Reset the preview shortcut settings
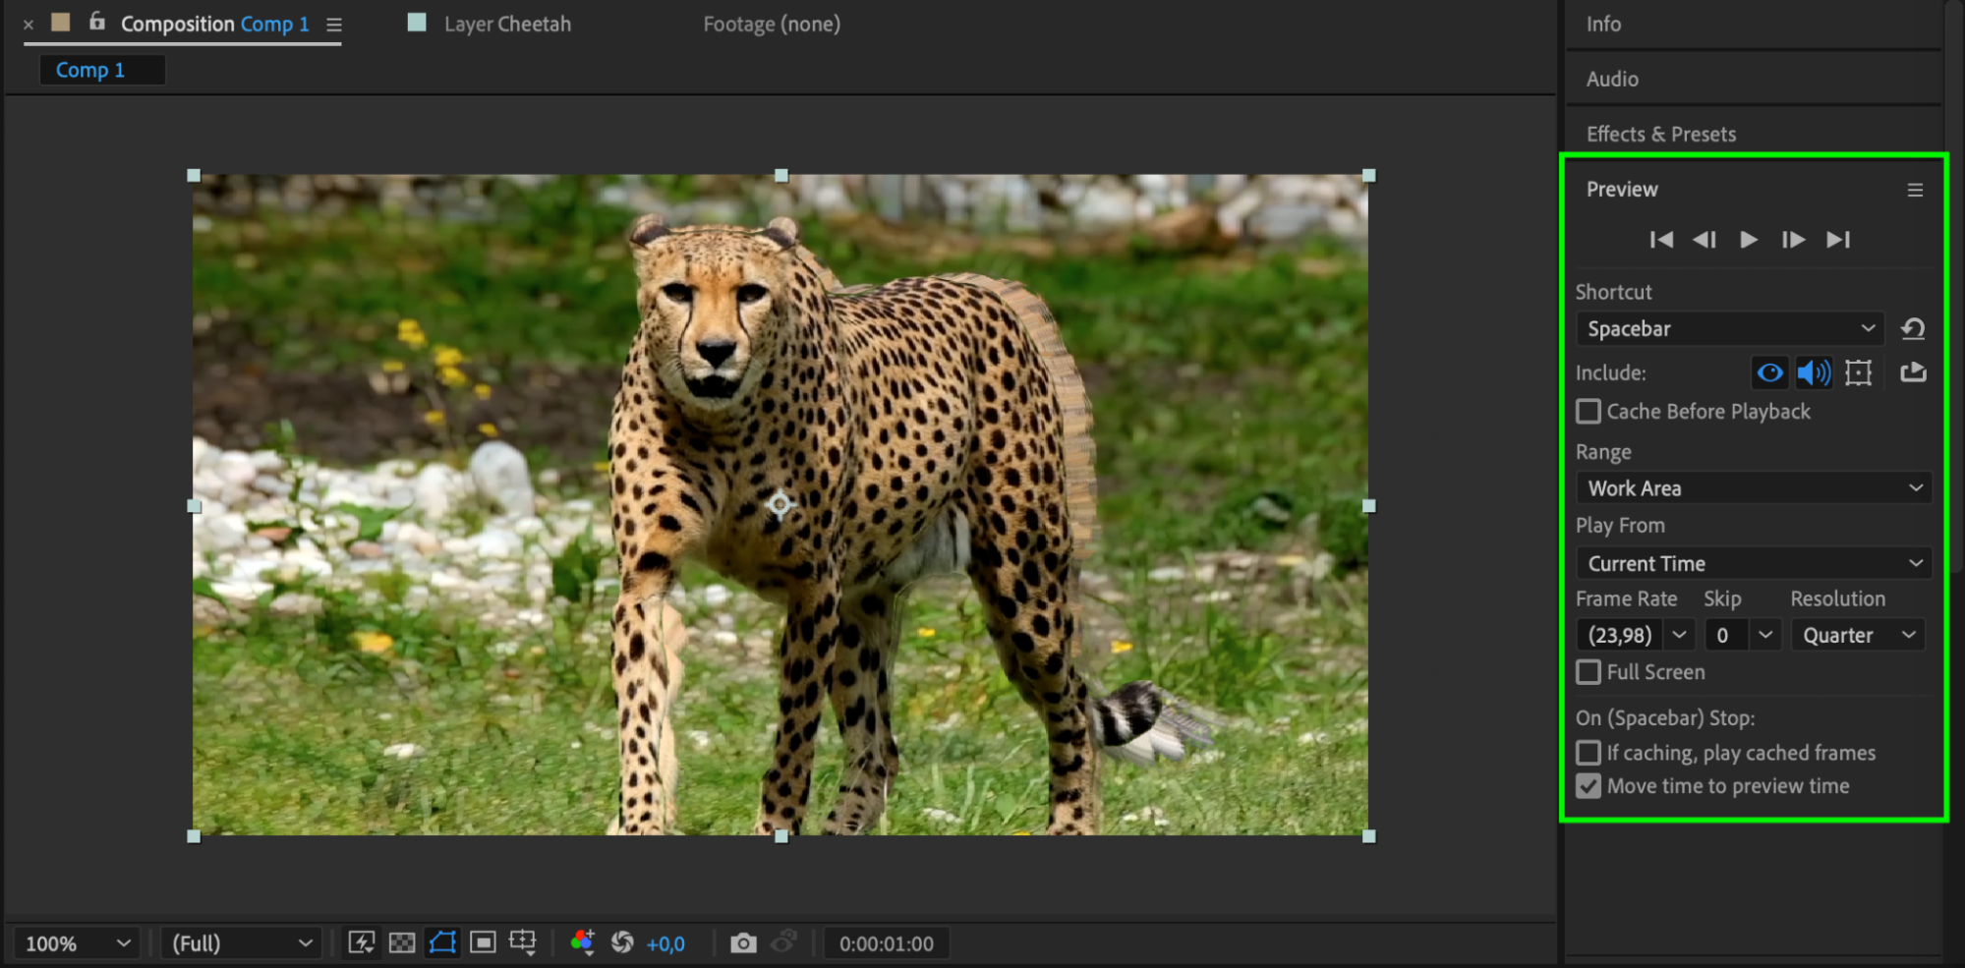 click(x=1913, y=329)
